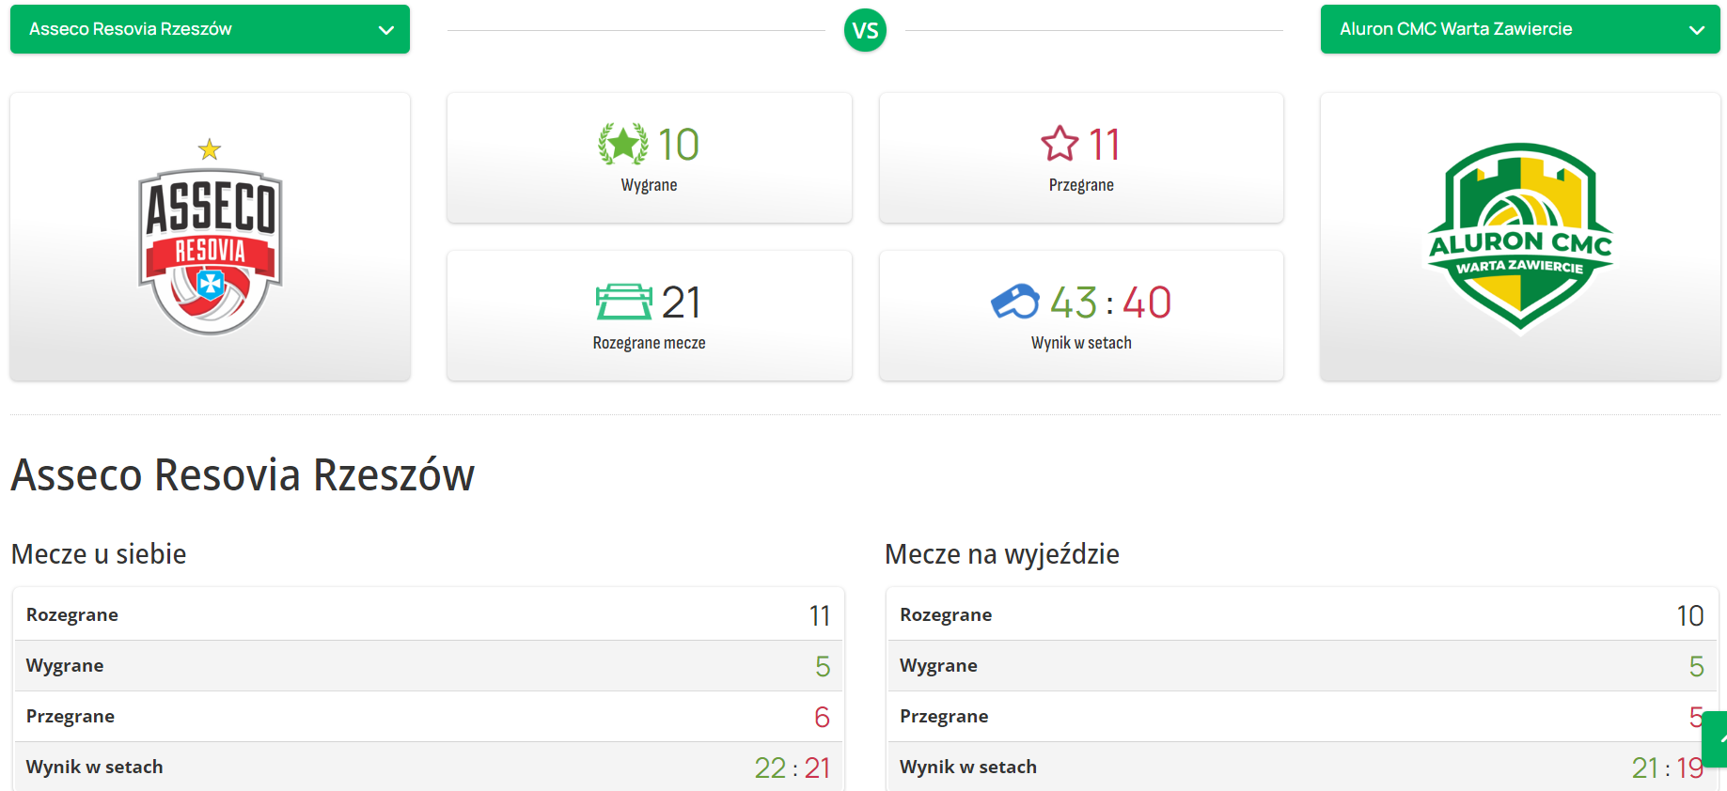Click the volleyball net Rozegrane mecze icon
Screen dimensions: 1727x791
coord(623,302)
